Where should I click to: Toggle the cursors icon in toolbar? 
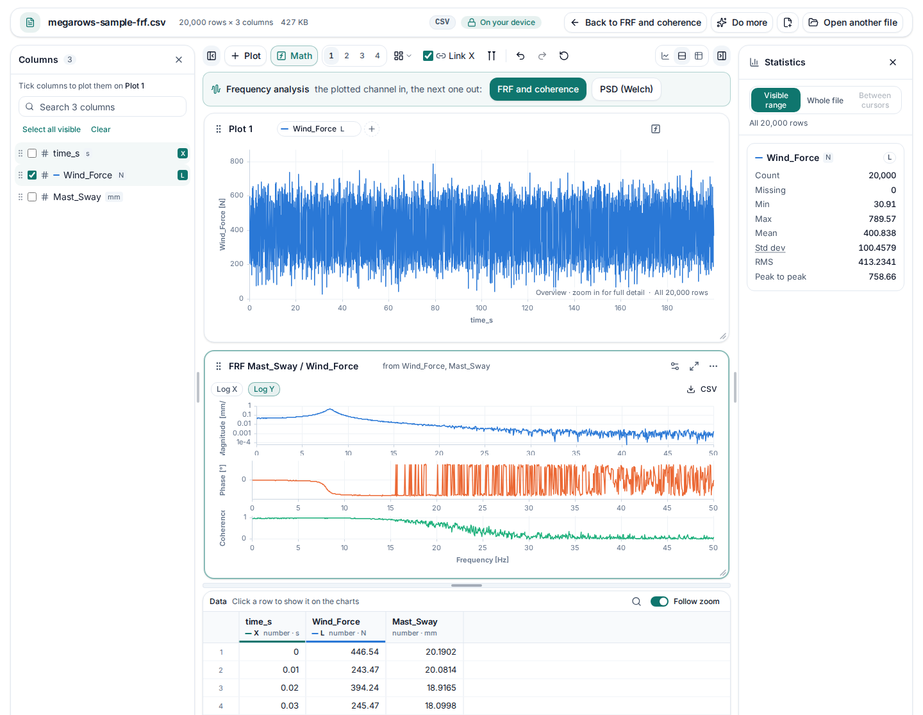point(492,56)
